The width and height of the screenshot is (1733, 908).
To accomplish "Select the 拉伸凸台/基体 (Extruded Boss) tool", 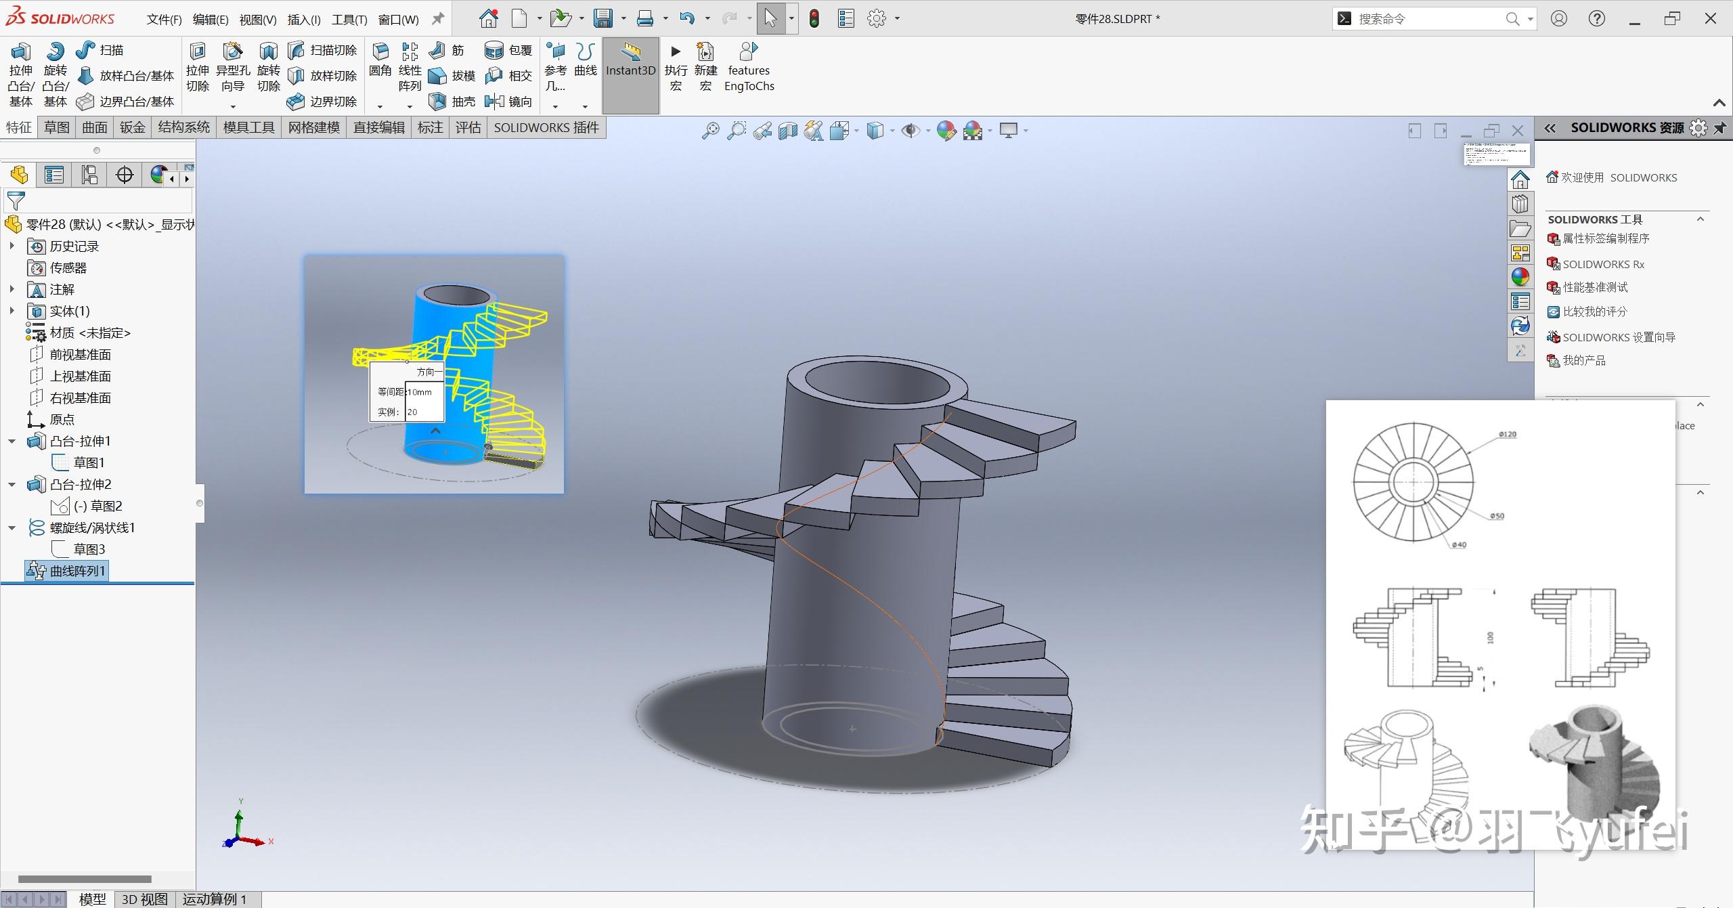I will click(20, 74).
